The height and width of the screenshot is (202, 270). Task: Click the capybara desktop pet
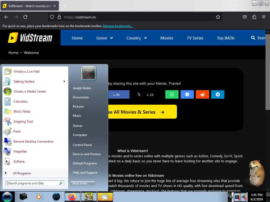pos(256,173)
